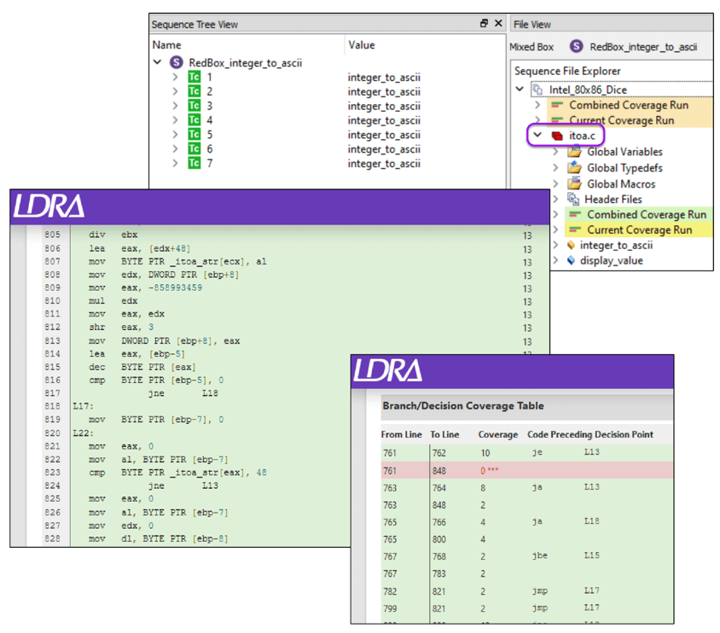Click the Name column header

point(166,45)
